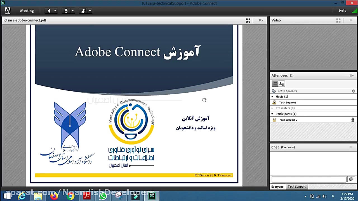Expand the Presenters (0) section

click(x=272, y=108)
